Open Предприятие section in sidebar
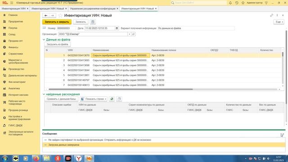Image resolution: width=288 pixels, height=162 pixels. coord(16,22)
